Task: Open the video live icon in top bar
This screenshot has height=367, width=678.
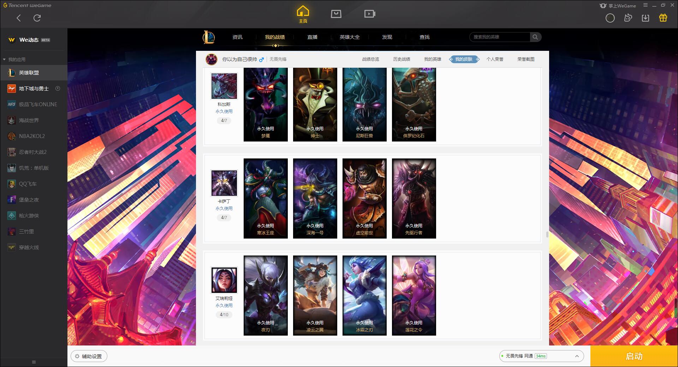Action: tap(370, 14)
